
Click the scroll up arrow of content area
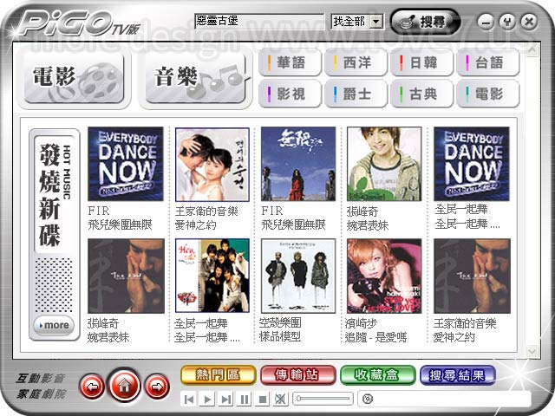coord(532,51)
